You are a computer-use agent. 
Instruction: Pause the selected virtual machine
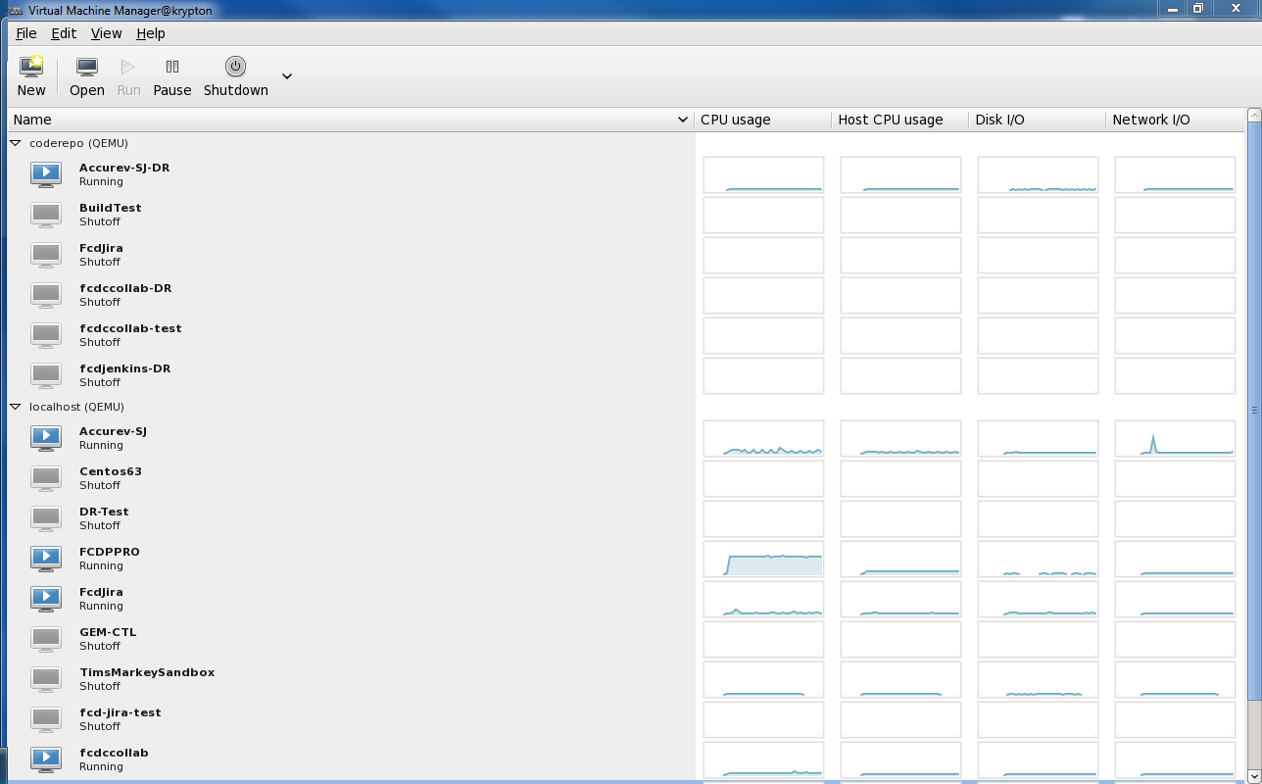point(172,77)
